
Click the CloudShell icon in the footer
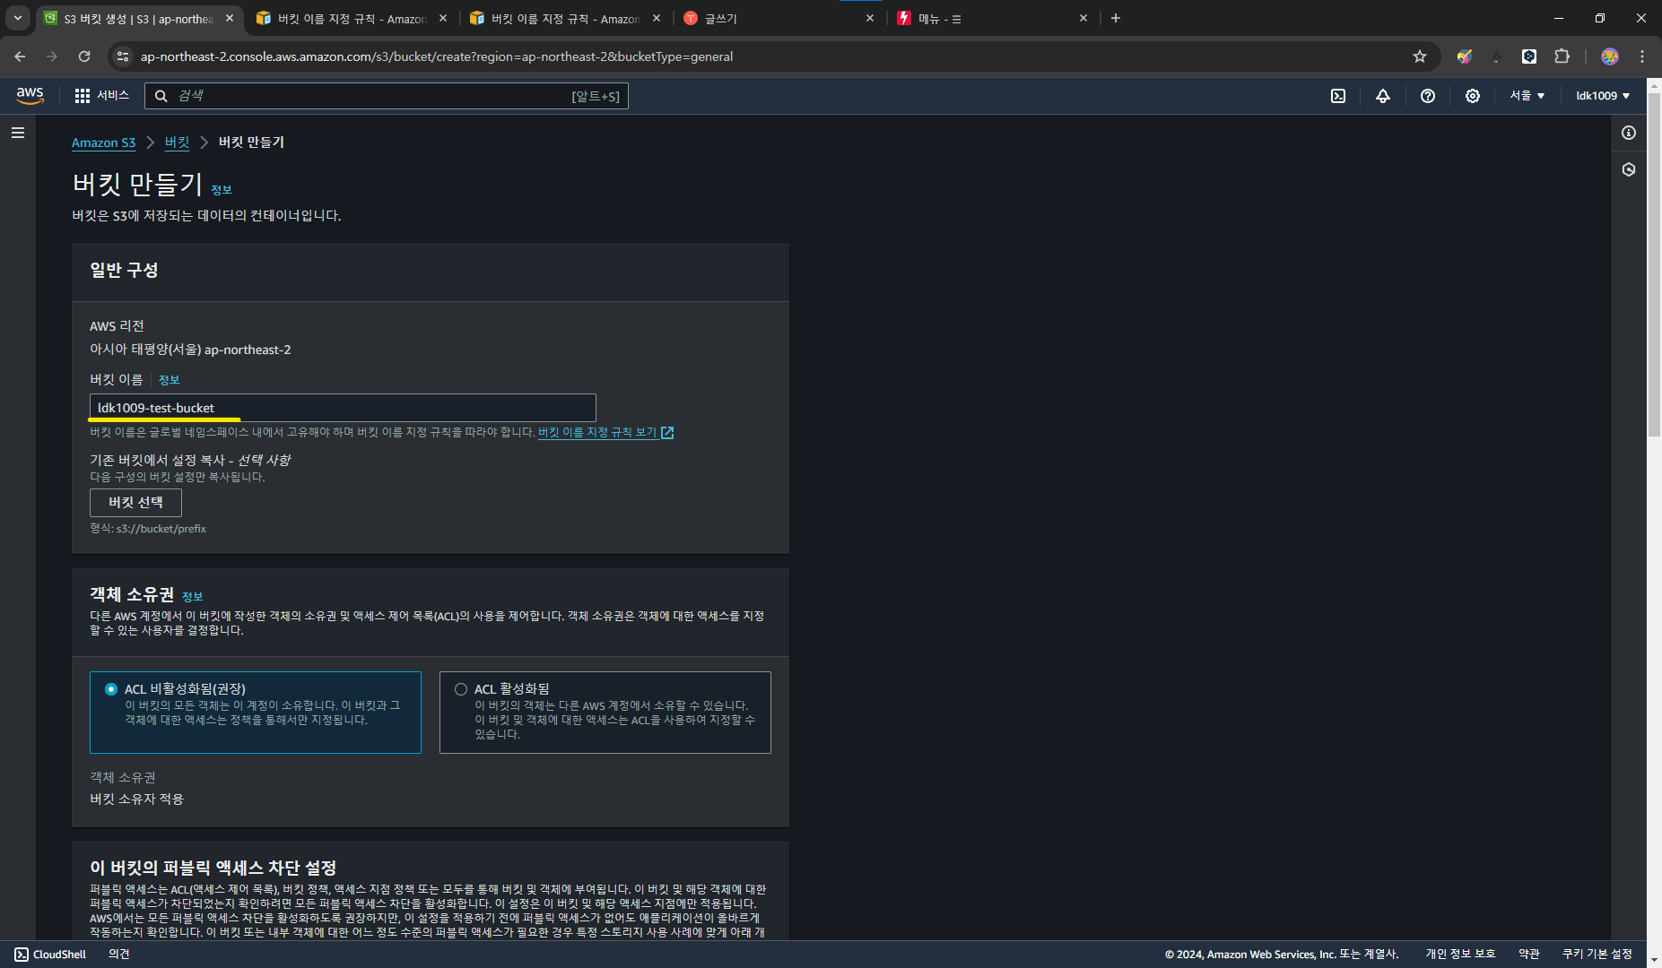22,955
